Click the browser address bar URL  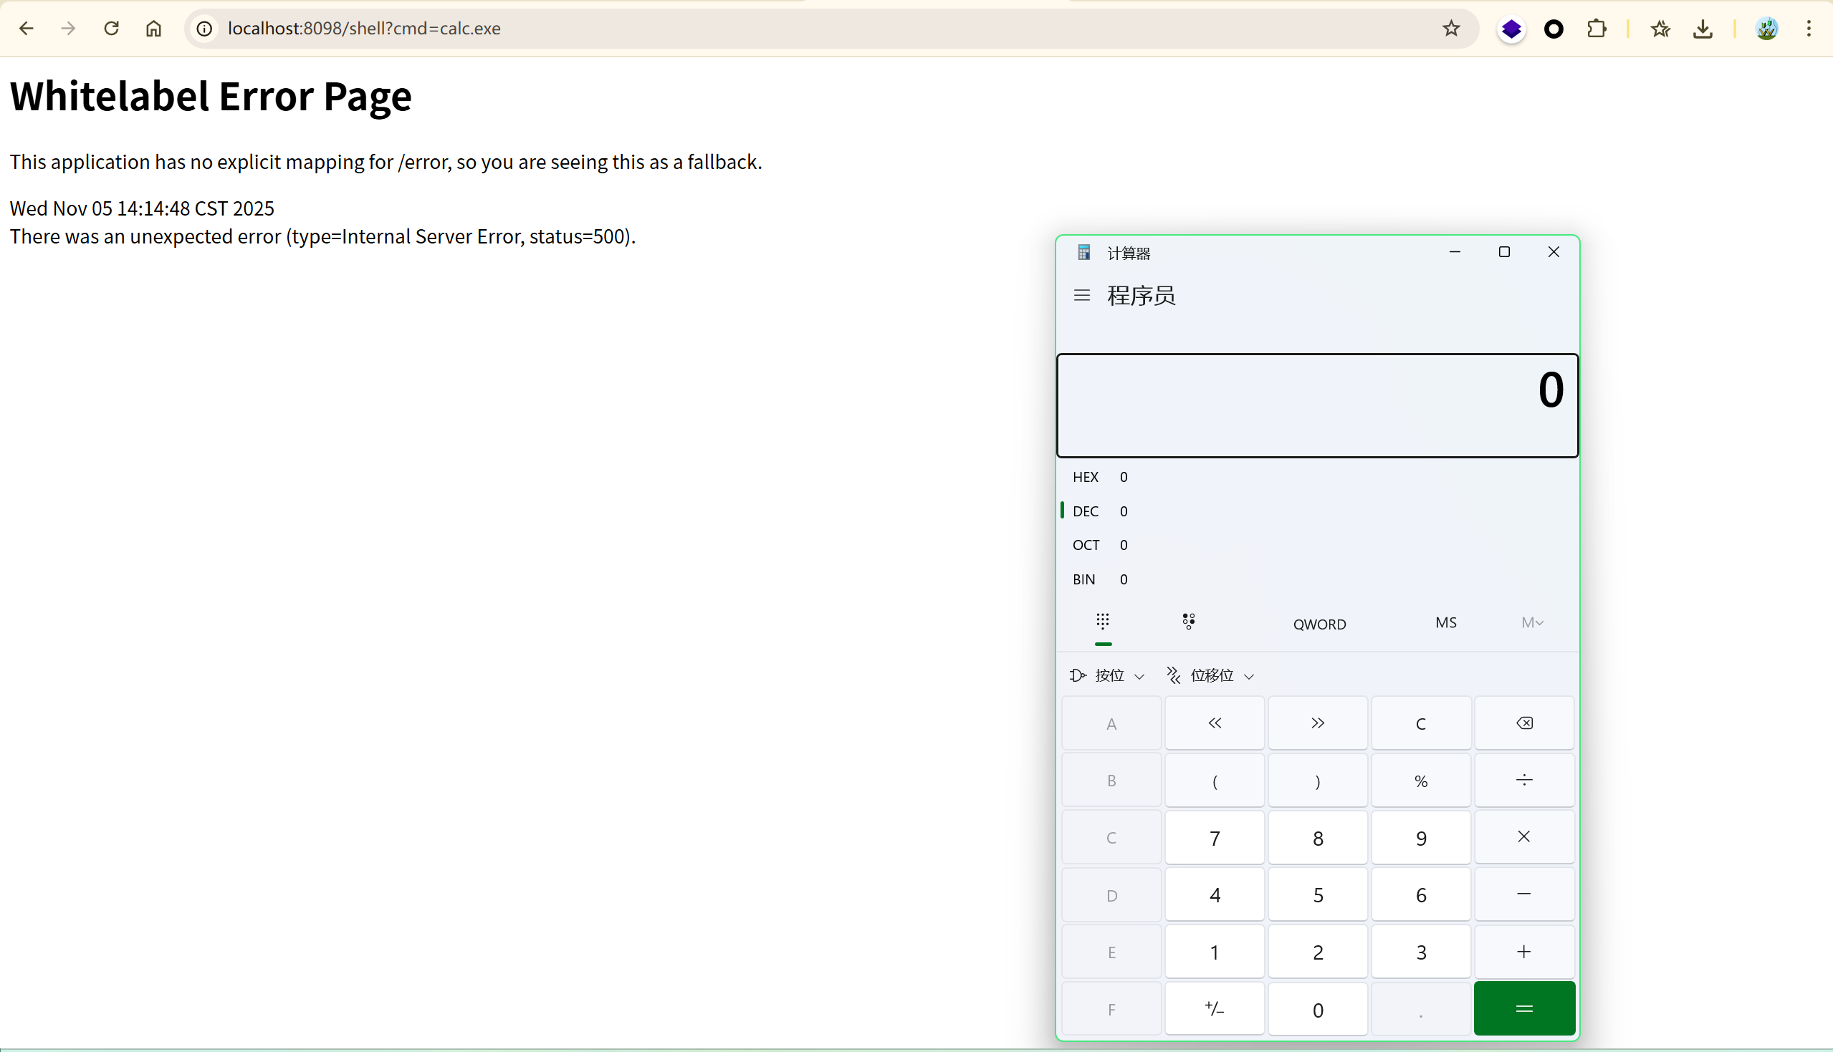pyautogui.click(x=364, y=29)
